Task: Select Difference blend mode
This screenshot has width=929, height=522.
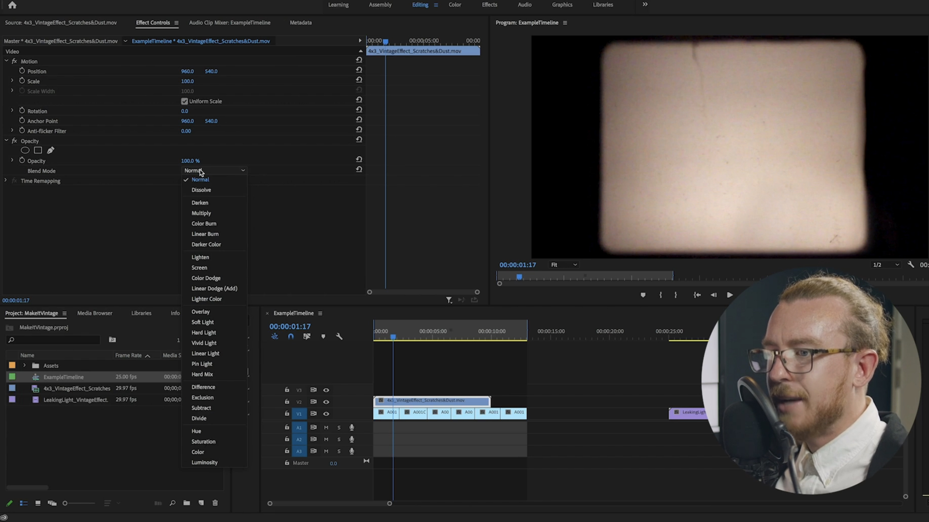Action: tap(203, 387)
